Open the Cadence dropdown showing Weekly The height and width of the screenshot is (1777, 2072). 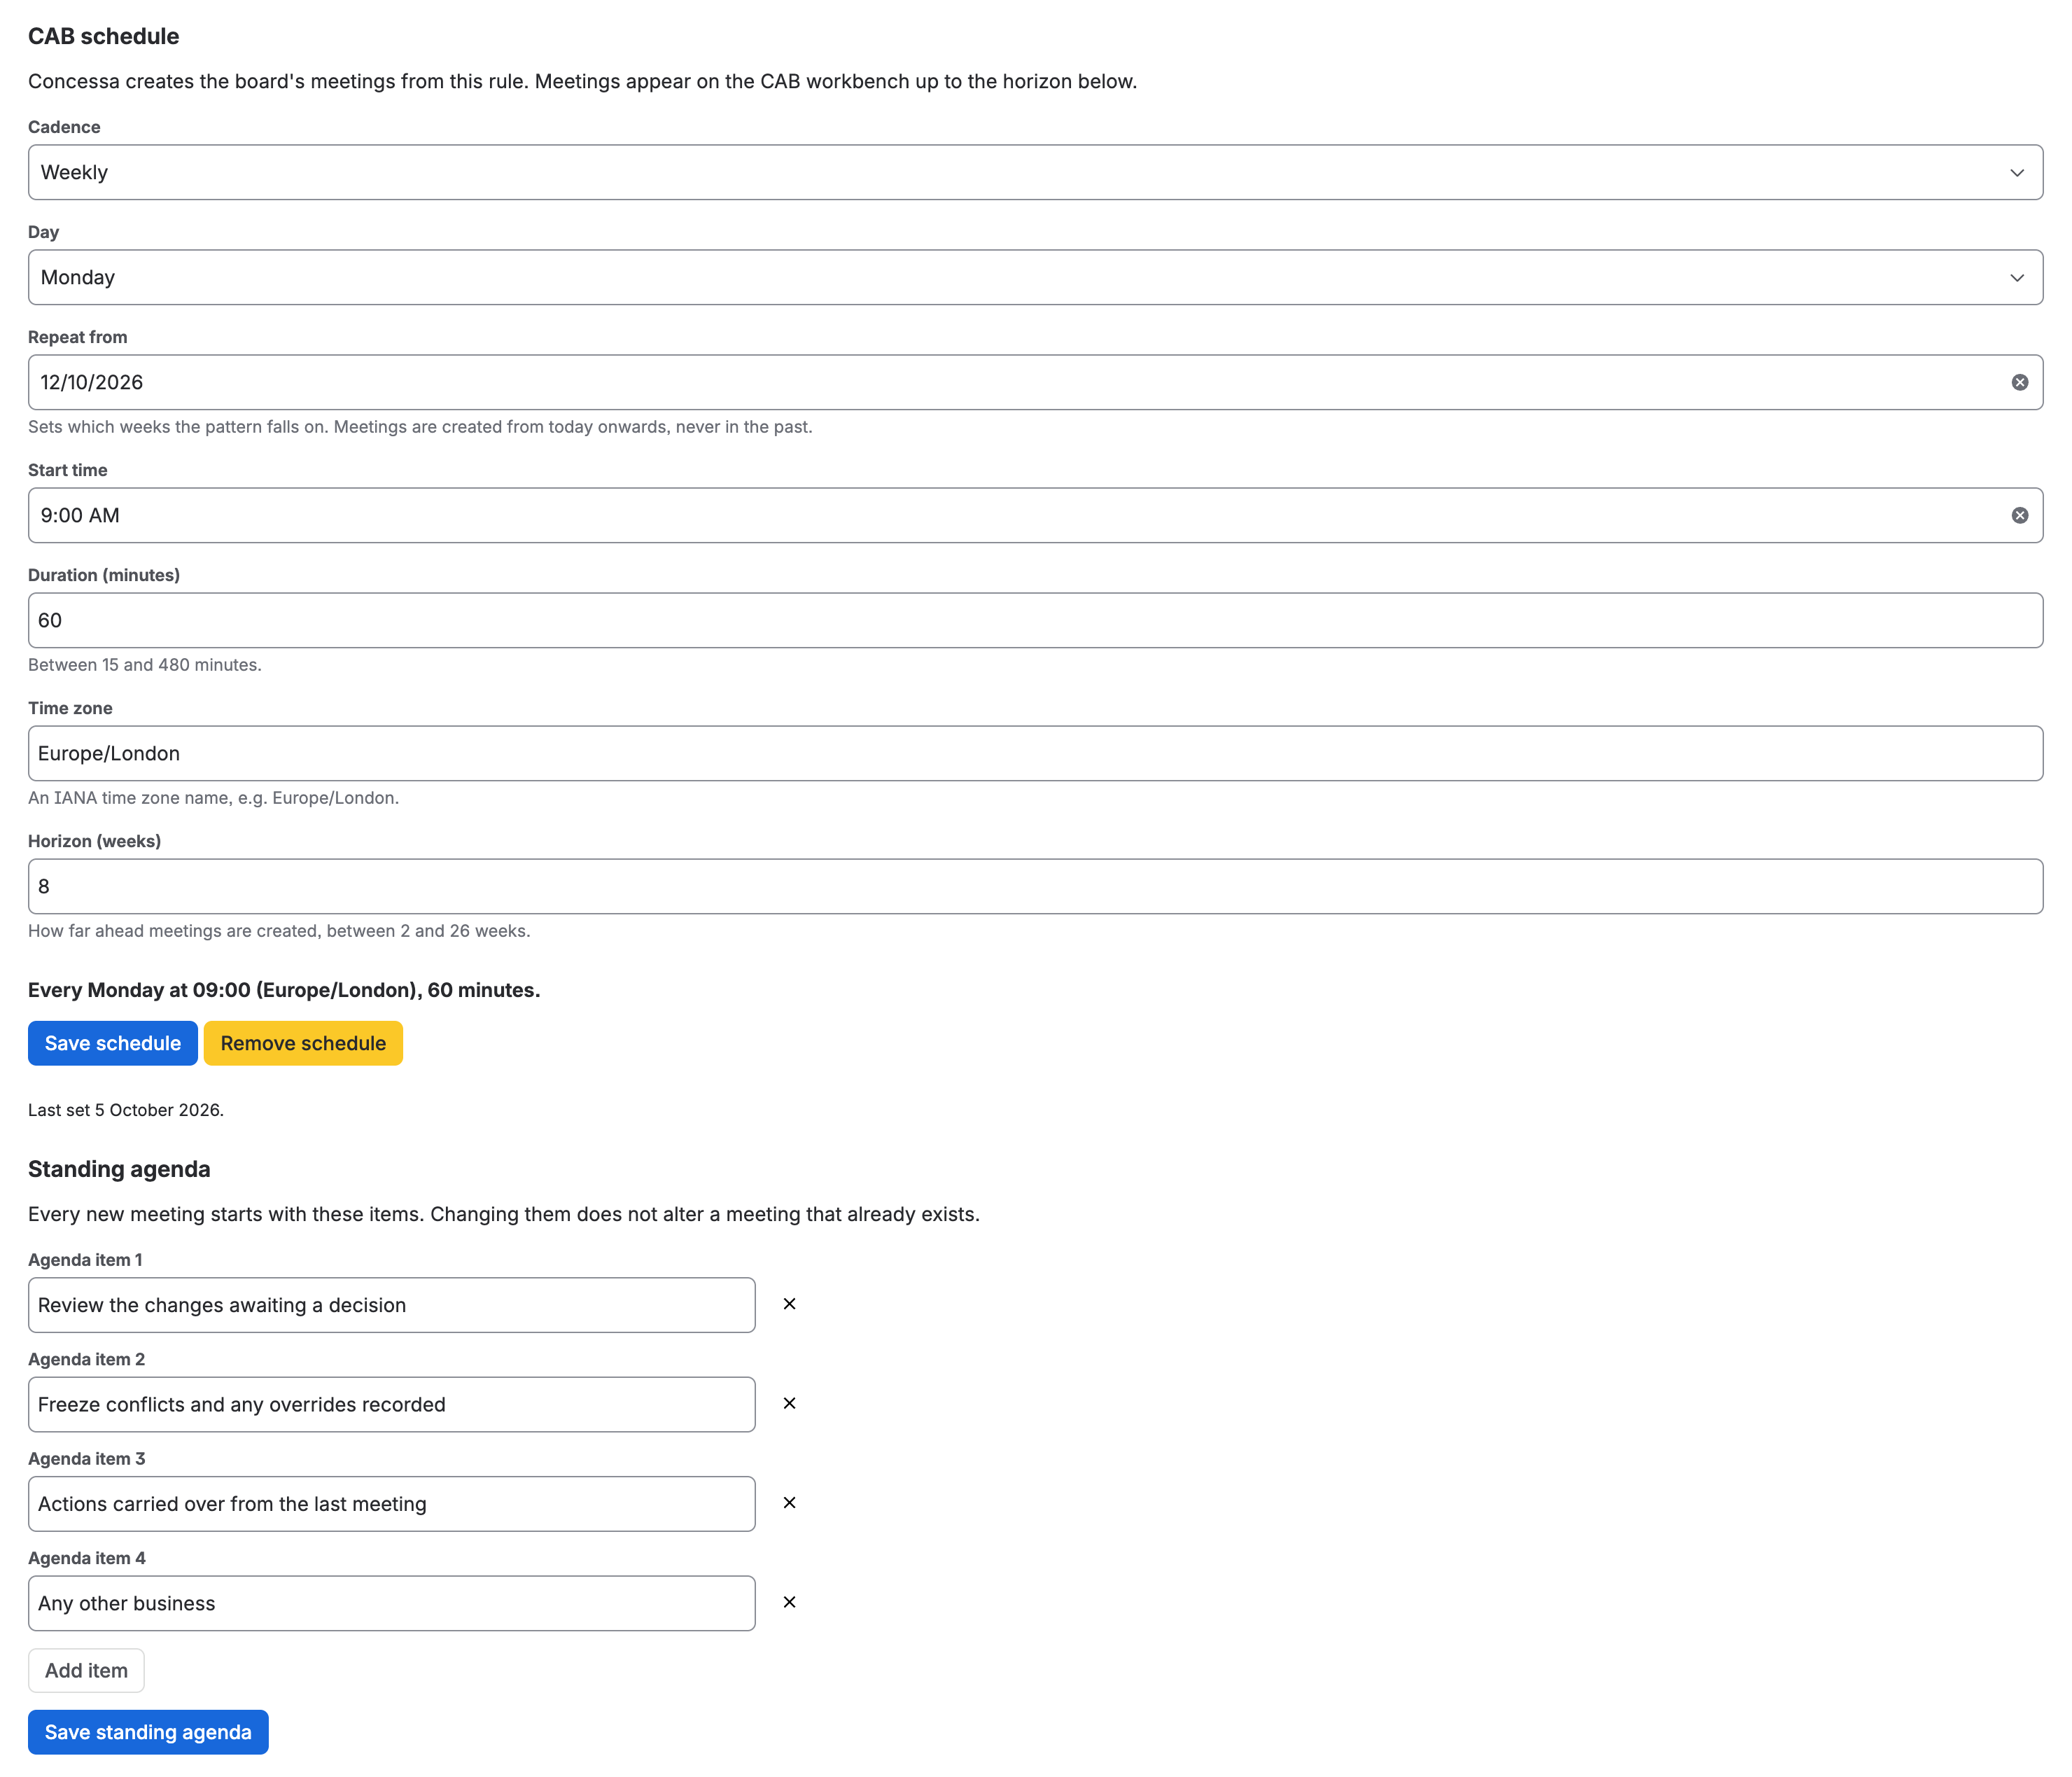(1035, 172)
